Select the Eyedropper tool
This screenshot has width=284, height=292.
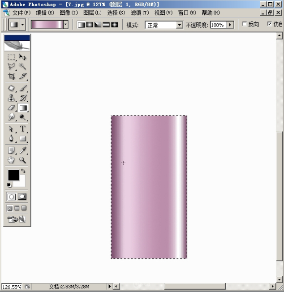pos(22,150)
